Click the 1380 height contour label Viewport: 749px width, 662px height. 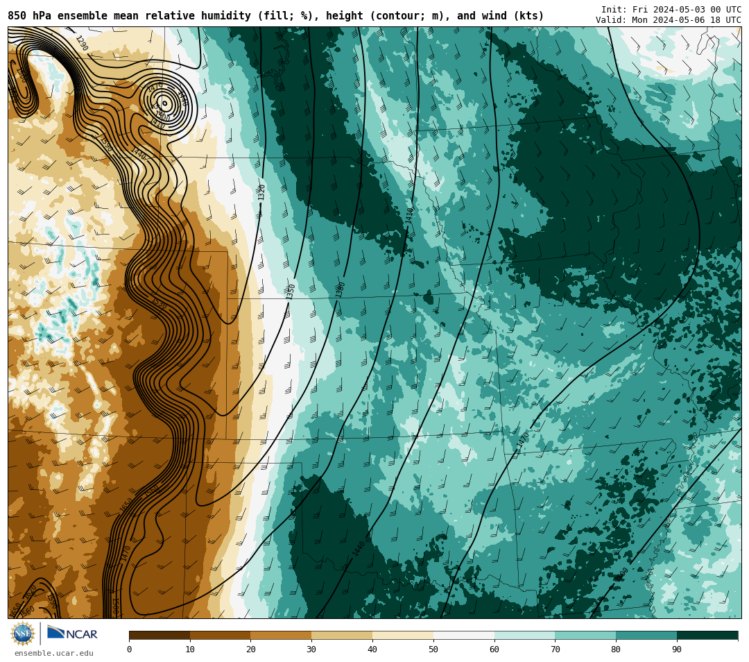pos(340,290)
